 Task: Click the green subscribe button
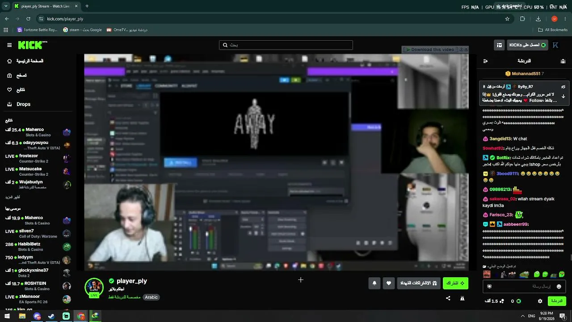(x=455, y=283)
